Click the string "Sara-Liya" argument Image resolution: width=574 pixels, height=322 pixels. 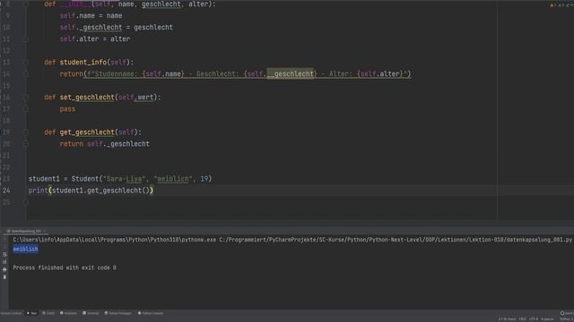point(124,179)
